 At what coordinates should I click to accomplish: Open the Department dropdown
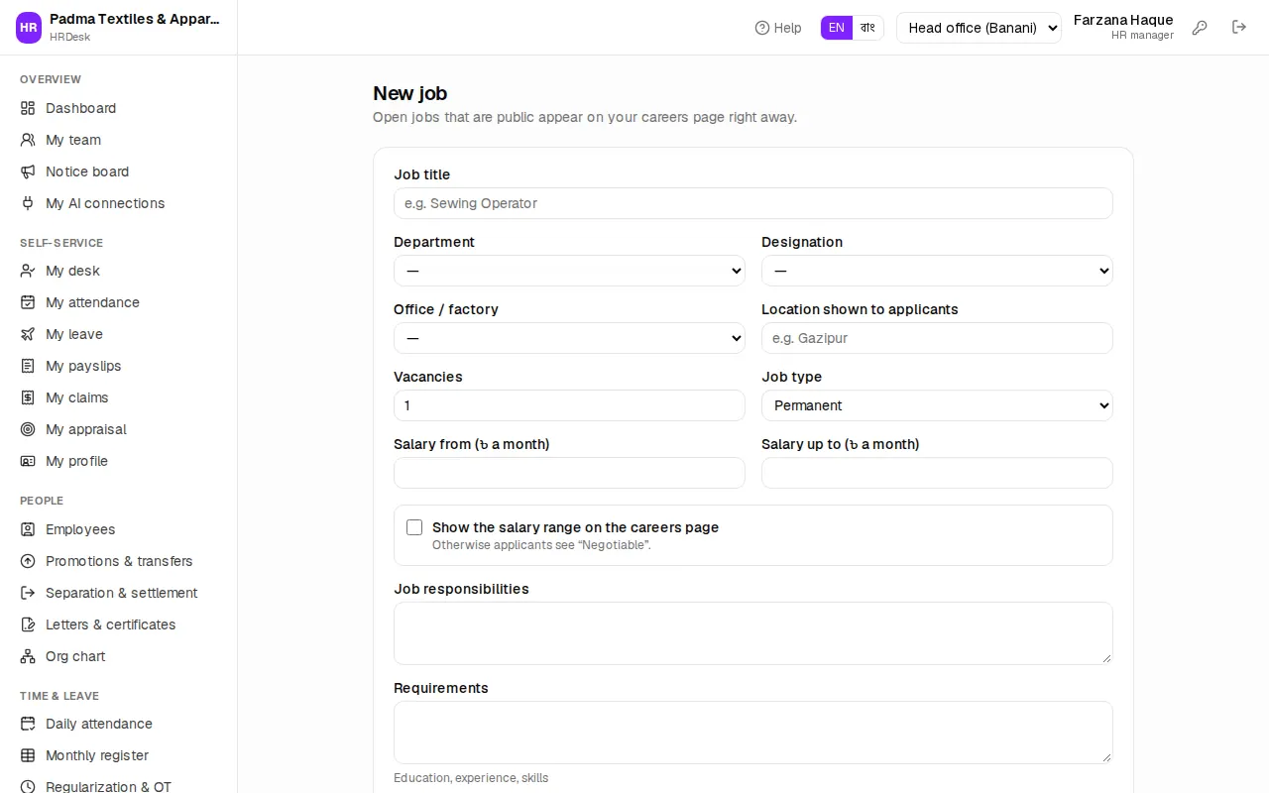[x=569, y=271]
